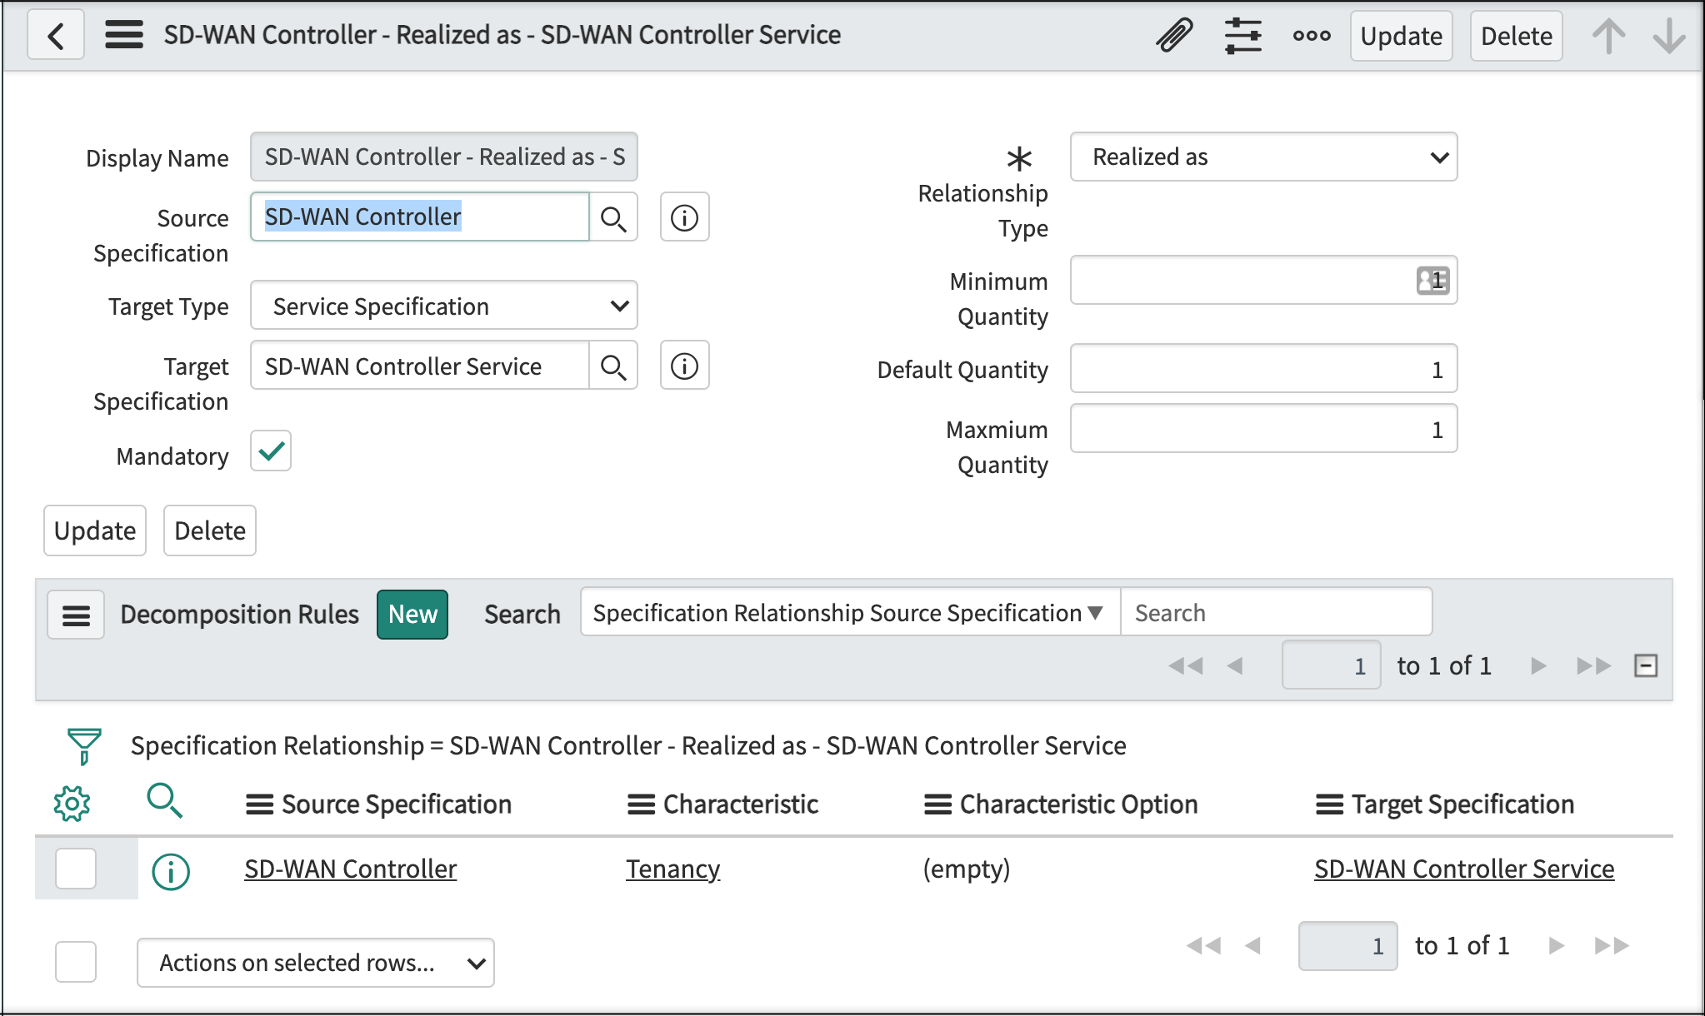The height and width of the screenshot is (1016, 1705).
Task: Create a New decomposition rule
Action: (412, 615)
